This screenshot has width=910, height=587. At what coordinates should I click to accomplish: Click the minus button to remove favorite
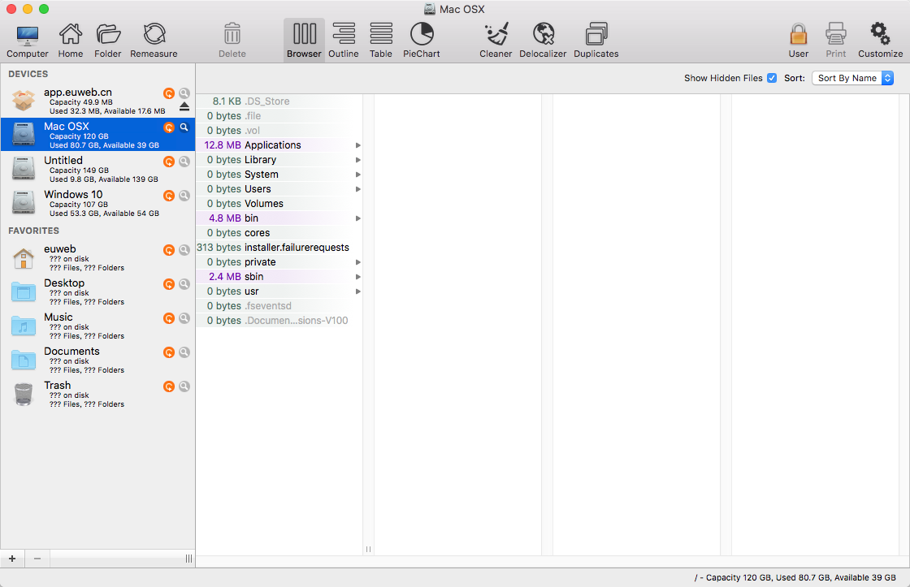[37, 559]
